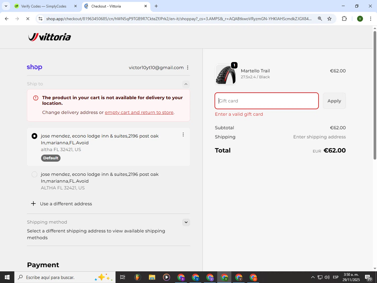Click the plus icon for new address
This screenshot has height=283, width=377.
[33, 204]
